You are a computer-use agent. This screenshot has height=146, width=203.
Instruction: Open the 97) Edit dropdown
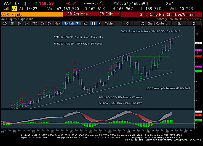(x=106, y=14)
